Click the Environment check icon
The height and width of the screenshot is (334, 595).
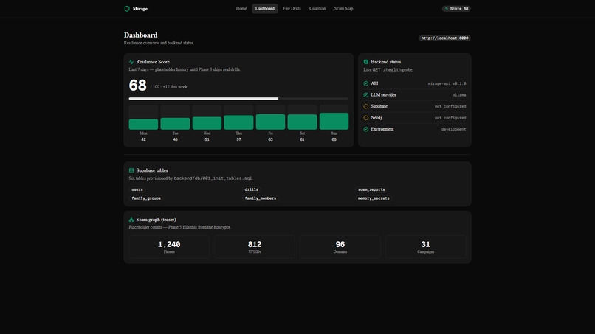(x=366, y=129)
